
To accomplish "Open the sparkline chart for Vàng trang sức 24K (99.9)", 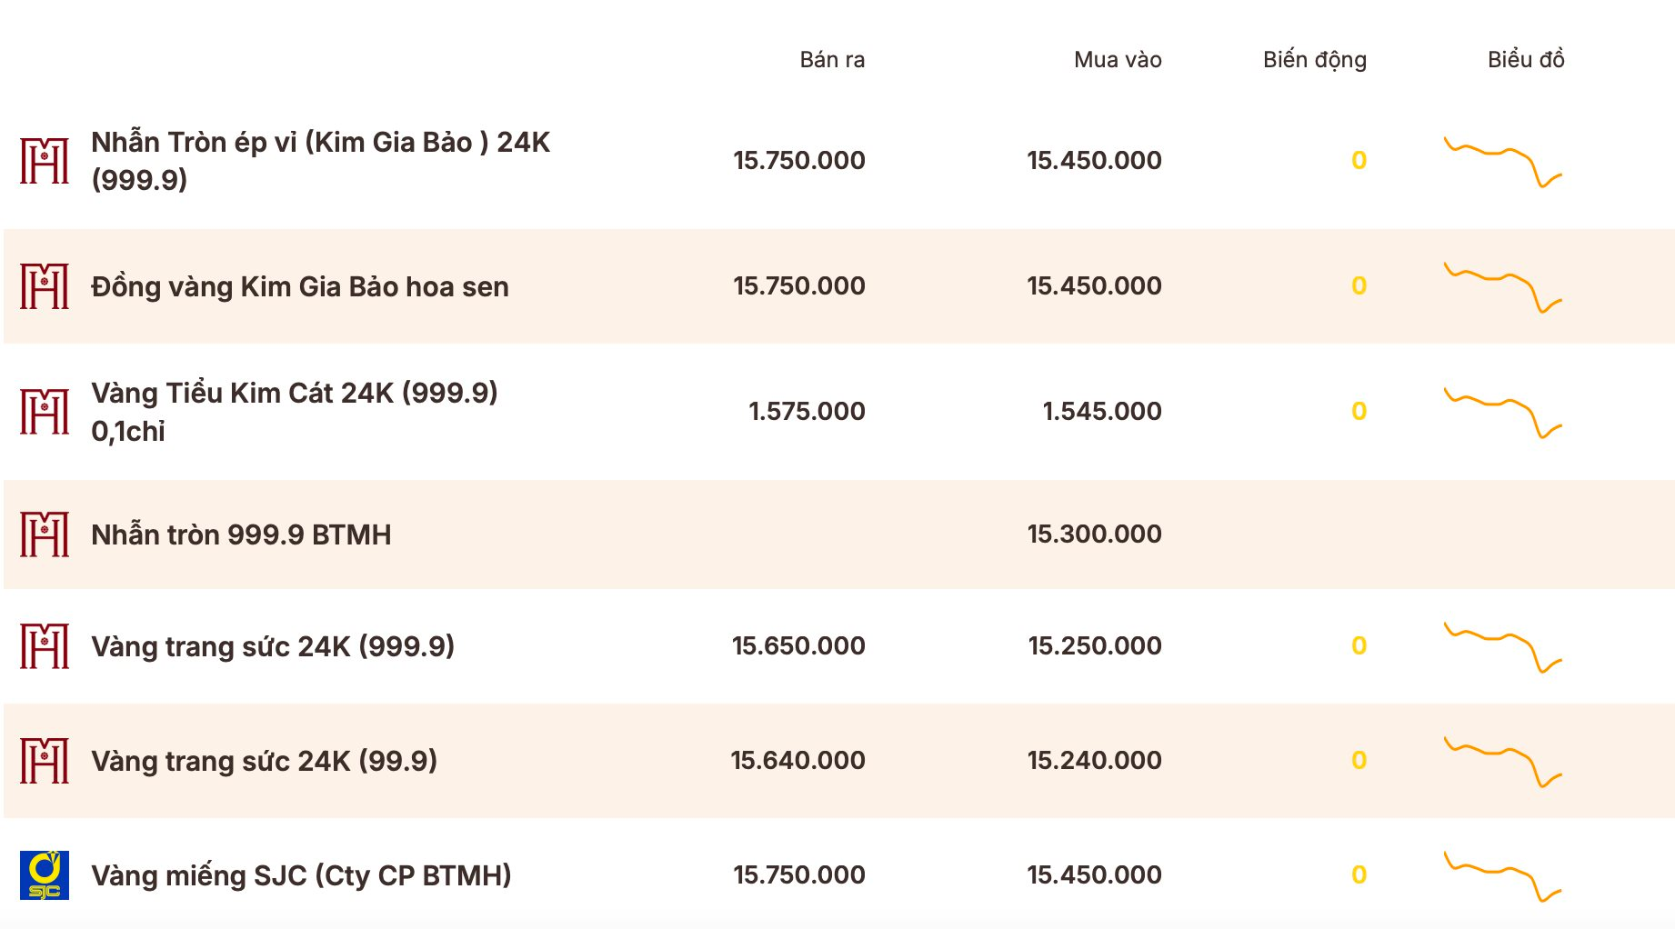I will (1503, 762).
